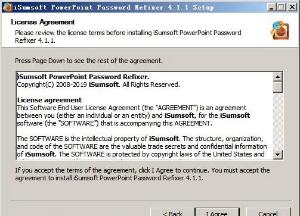Minimize the Setup window
300x216 pixels.
(271, 7)
